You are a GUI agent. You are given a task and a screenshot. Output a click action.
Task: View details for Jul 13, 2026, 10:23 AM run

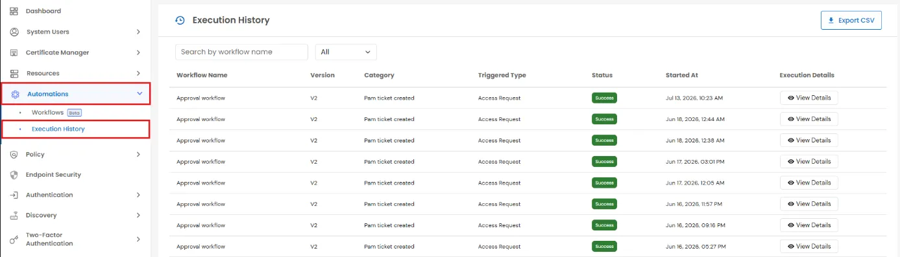pos(809,98)
